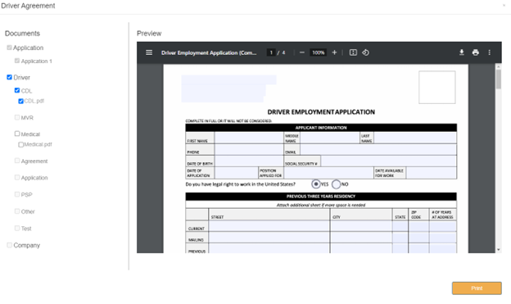Select the MVR document category
The width and height of the screenshot is (511, 304).
click(27, 118)
